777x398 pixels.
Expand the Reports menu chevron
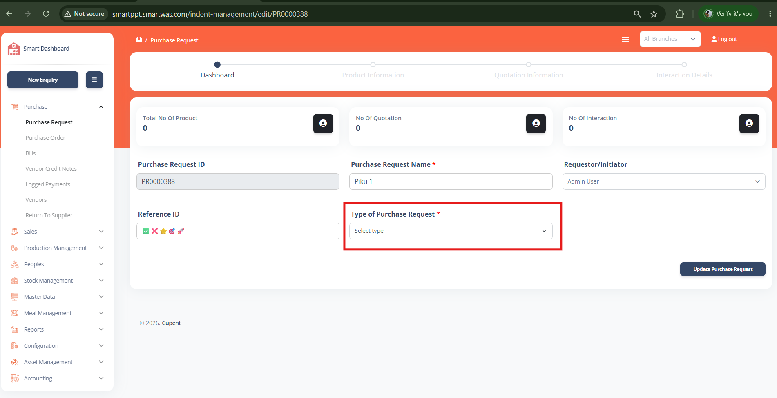coord(101,329)
